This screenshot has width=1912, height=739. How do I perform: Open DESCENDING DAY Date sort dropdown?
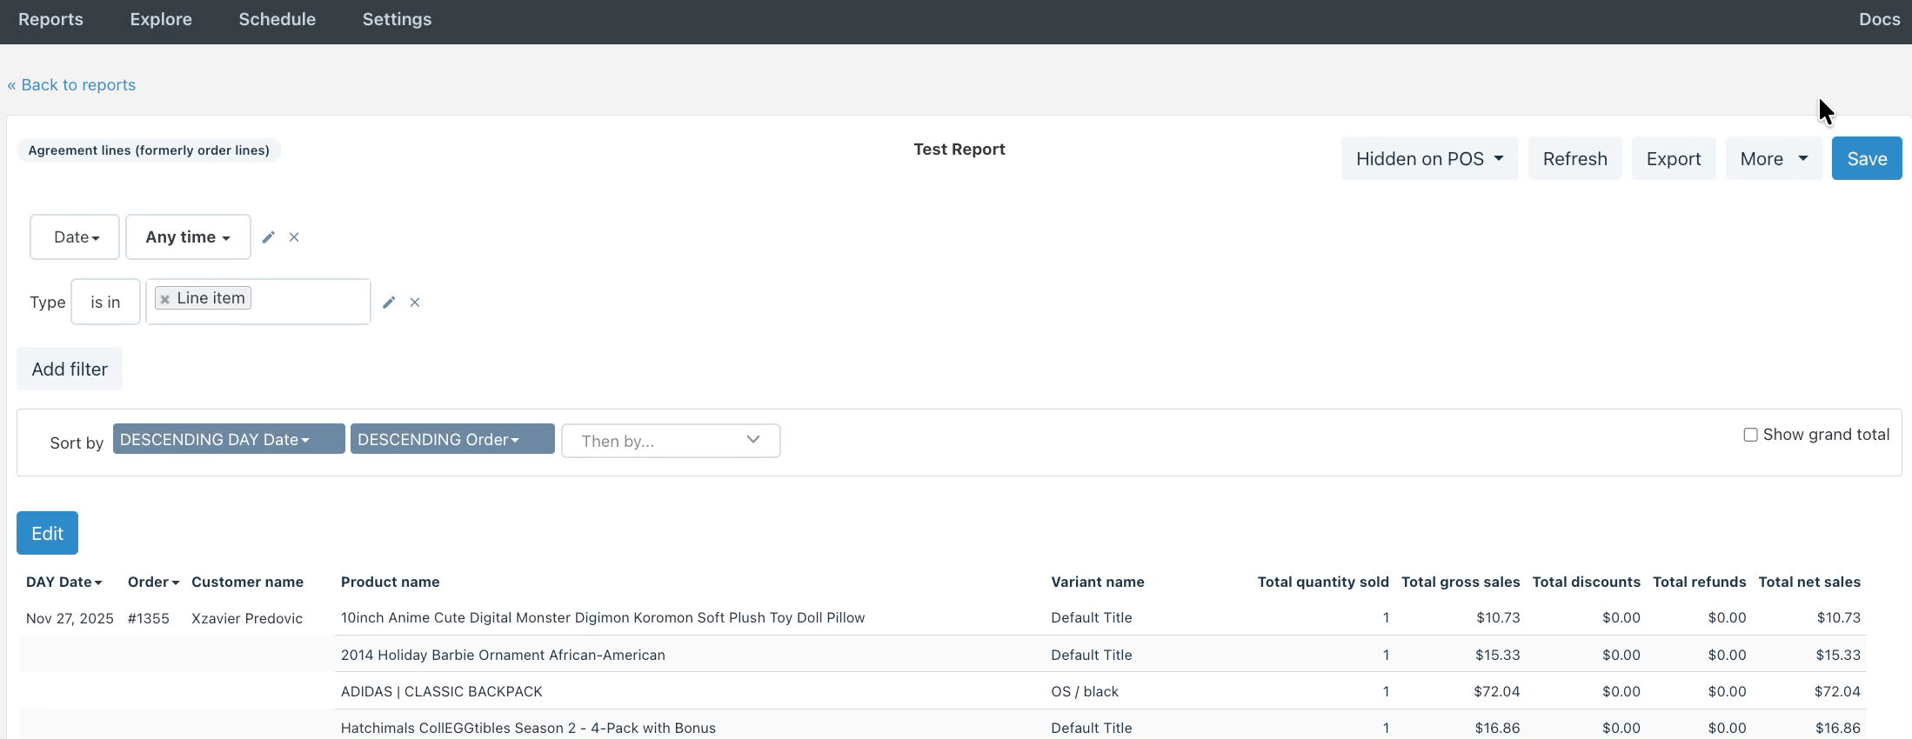coord(229,439)
